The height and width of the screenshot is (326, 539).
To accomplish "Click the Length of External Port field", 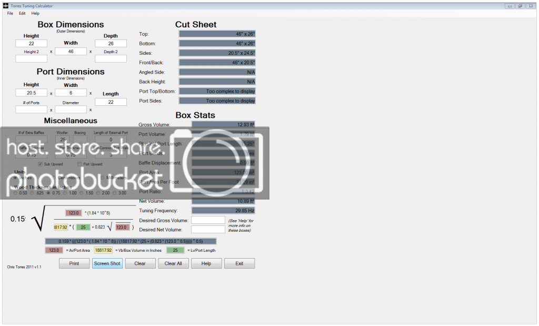I will (x=111, y=140).
